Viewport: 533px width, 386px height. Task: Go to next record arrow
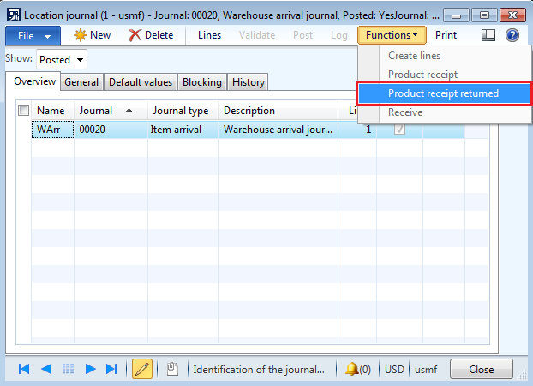click(x=90, y=369)
